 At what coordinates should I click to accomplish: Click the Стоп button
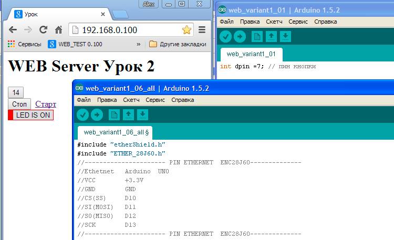(x=19, y=104)
